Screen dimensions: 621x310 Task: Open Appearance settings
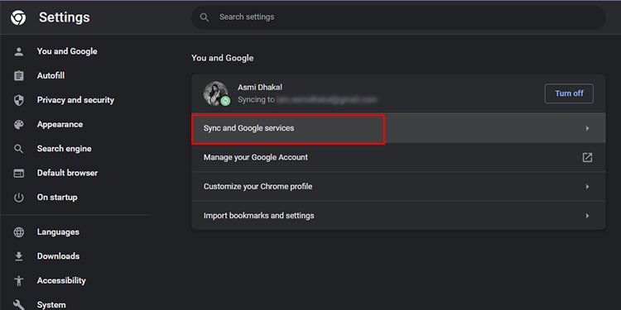click(60, 125)
